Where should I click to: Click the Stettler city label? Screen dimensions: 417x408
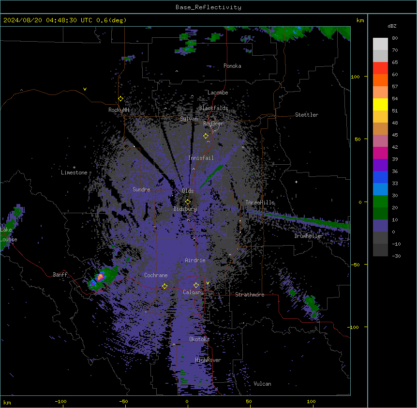pos(307,115)
